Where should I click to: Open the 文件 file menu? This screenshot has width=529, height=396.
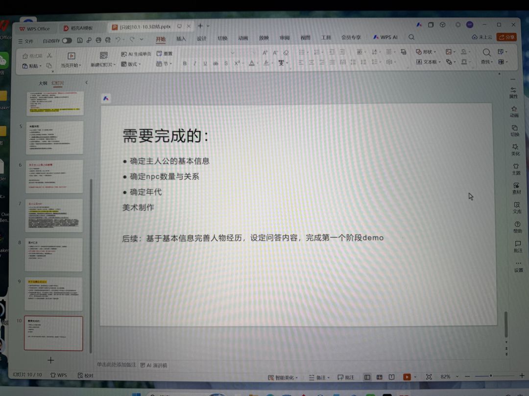coord(25,41)
